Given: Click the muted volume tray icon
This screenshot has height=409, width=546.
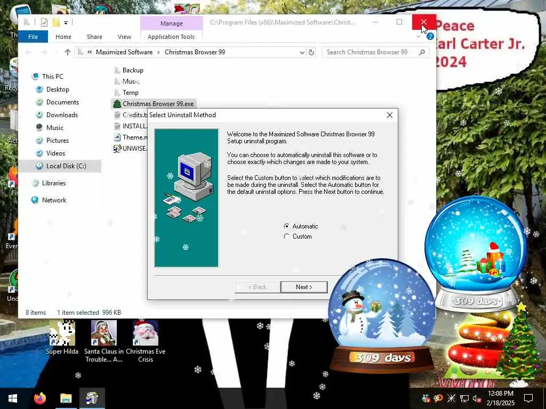Looking at the screenshot, I should coord(477,398).
